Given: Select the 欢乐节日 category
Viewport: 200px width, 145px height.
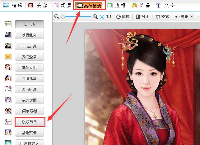Looking at the screenshot, I should (x=30, y=122).
